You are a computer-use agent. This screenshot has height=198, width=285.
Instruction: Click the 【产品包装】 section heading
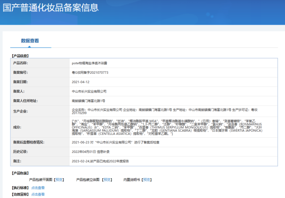(20, 173)
